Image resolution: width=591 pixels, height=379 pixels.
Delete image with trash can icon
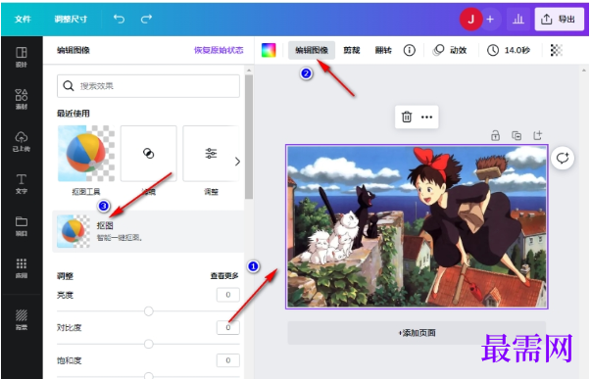(407, 117)
